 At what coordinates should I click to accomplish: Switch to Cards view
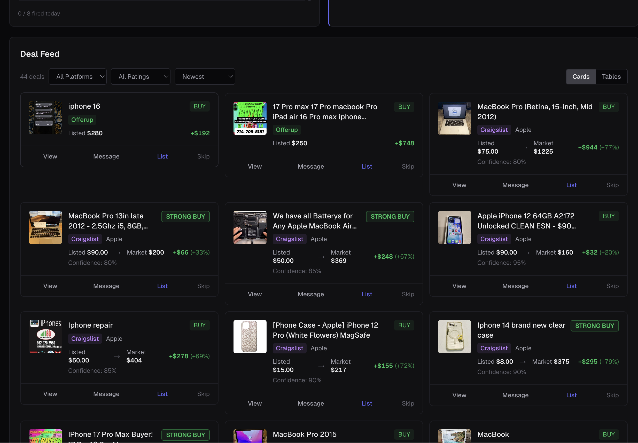point(581,77)
